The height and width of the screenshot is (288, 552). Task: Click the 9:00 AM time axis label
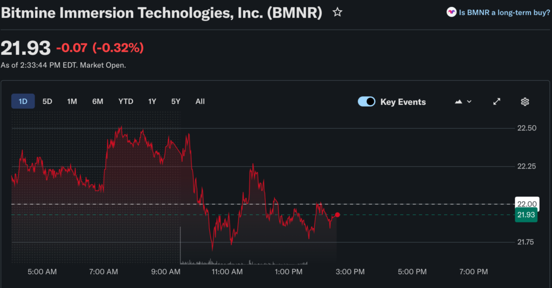click(x=165, y=271)
